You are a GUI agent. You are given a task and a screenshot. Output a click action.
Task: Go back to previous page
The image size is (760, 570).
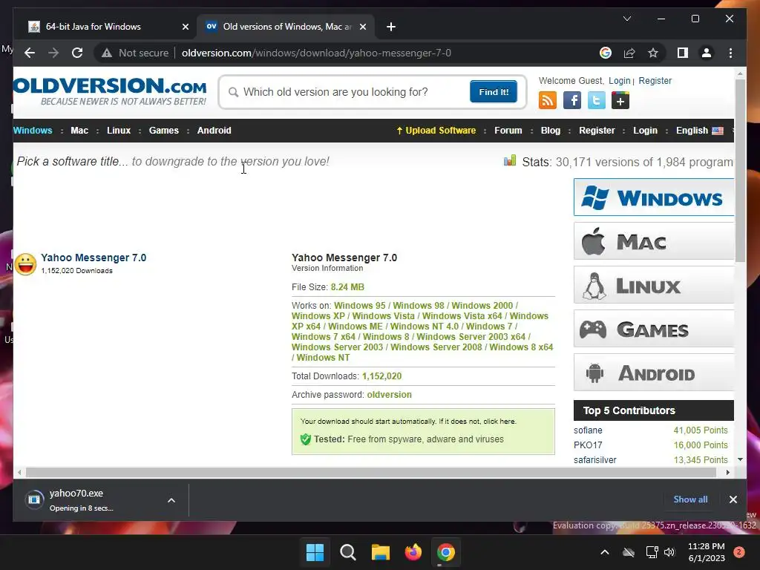tap(30, 53)
